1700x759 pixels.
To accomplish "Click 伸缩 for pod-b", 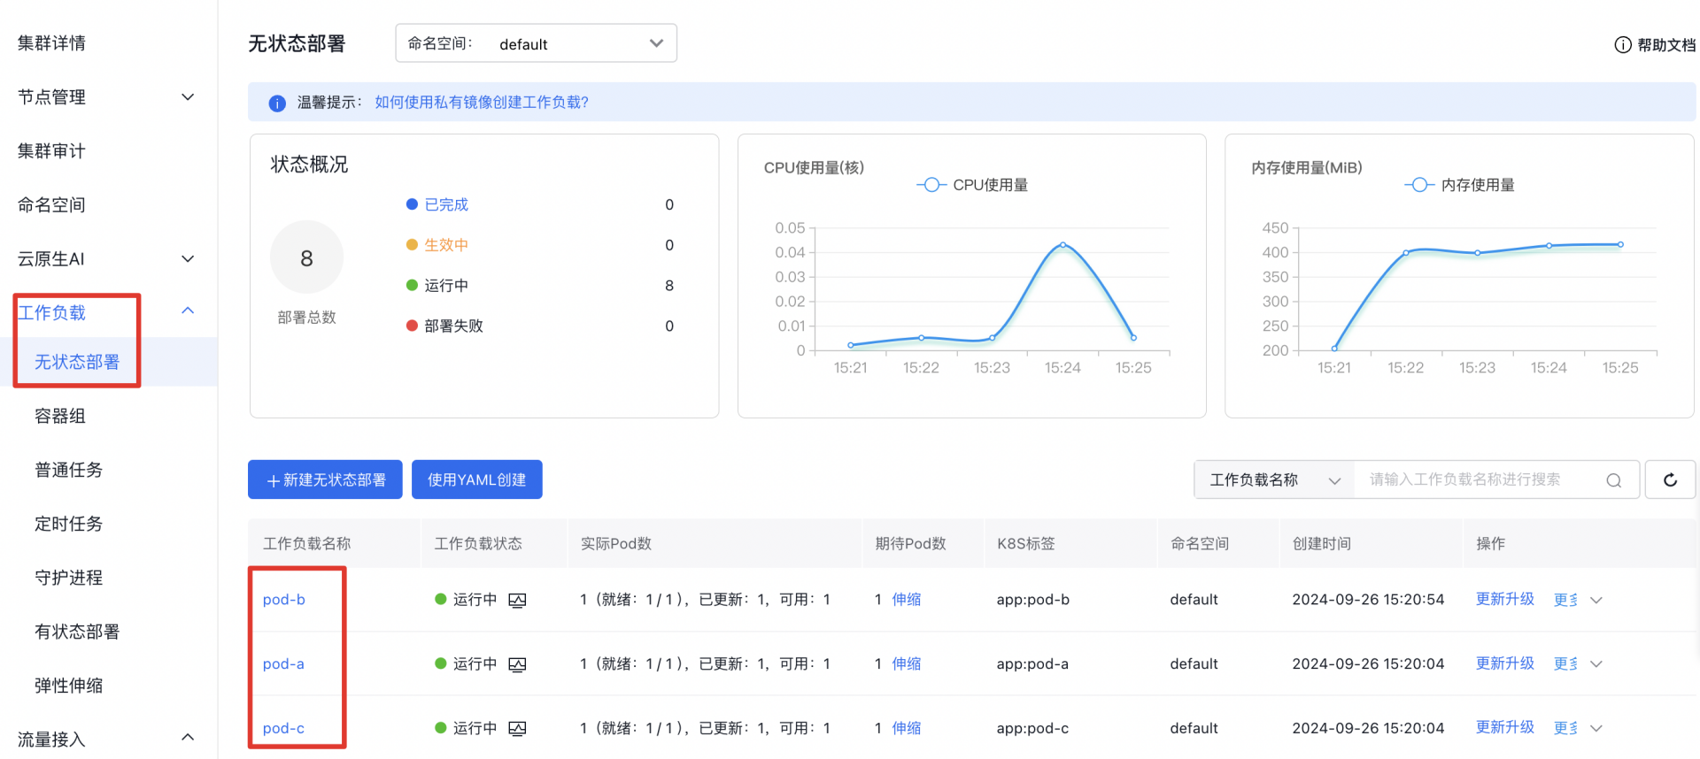I will pos(907,600).
